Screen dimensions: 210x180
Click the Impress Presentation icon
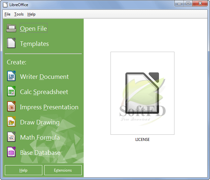coord(11,106)
